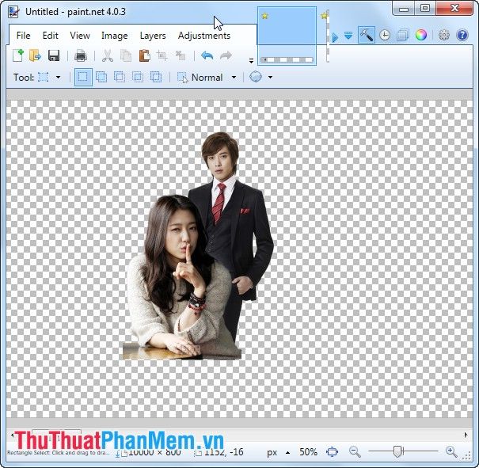Click the New image icon

(18, 55)
